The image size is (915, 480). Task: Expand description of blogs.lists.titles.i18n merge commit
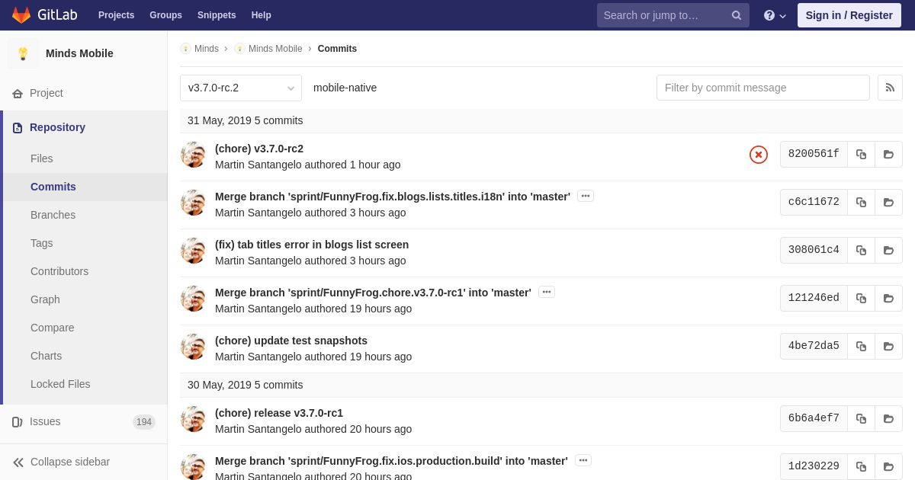586,196
